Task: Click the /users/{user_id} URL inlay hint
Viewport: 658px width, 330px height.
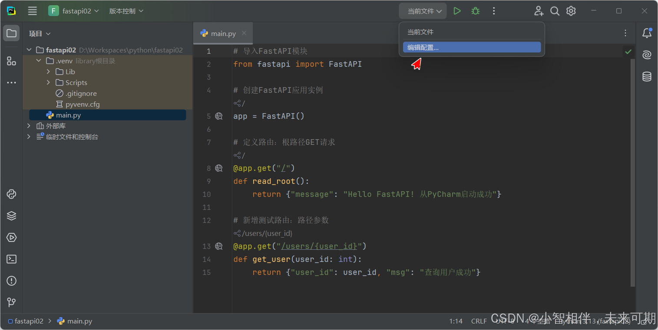Action: pyautogui.click(x=263, y=233)
